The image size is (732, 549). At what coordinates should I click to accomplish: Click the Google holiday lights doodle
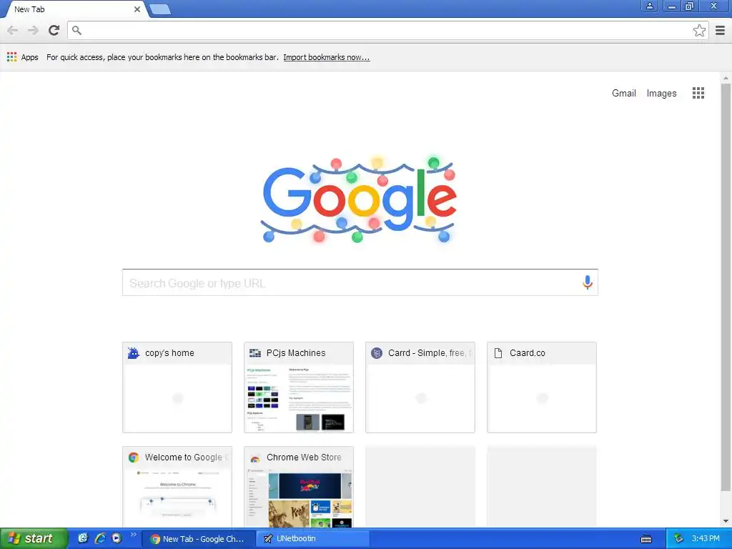click(x=359, y=200)
